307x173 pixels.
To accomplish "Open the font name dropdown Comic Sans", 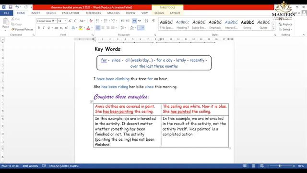I will (x=56, y=21).
